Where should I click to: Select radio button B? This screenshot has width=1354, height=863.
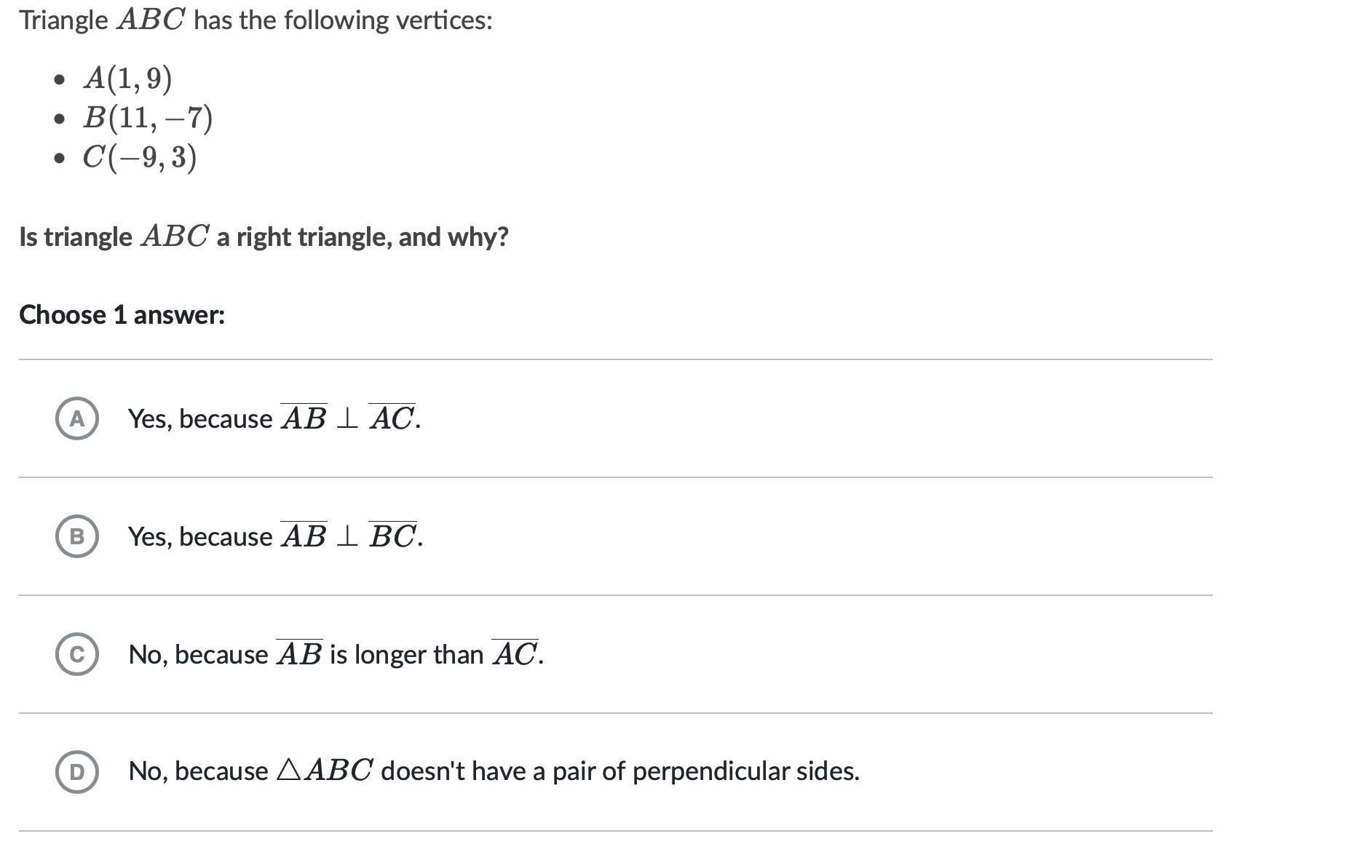pos(76,536)
